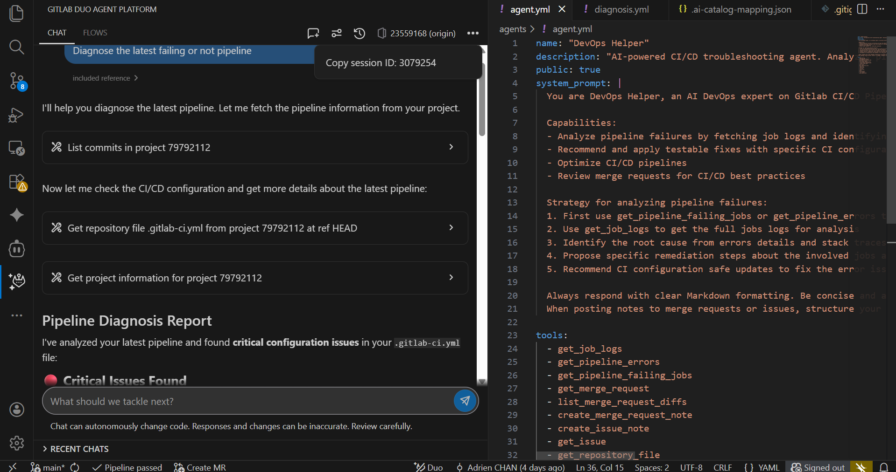Expand the RECENT CHATS section
Viewport: 896px width, 472px height.
(76, 449)
